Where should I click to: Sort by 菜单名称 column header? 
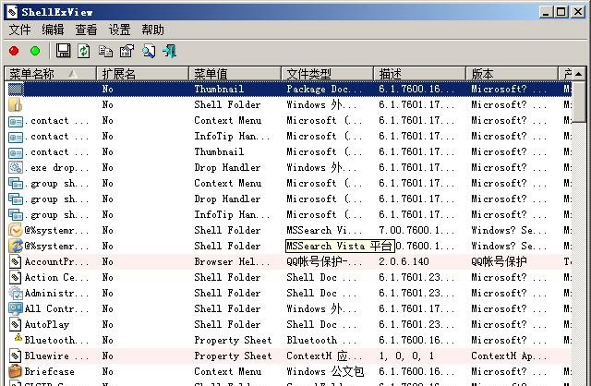(50, 74)
